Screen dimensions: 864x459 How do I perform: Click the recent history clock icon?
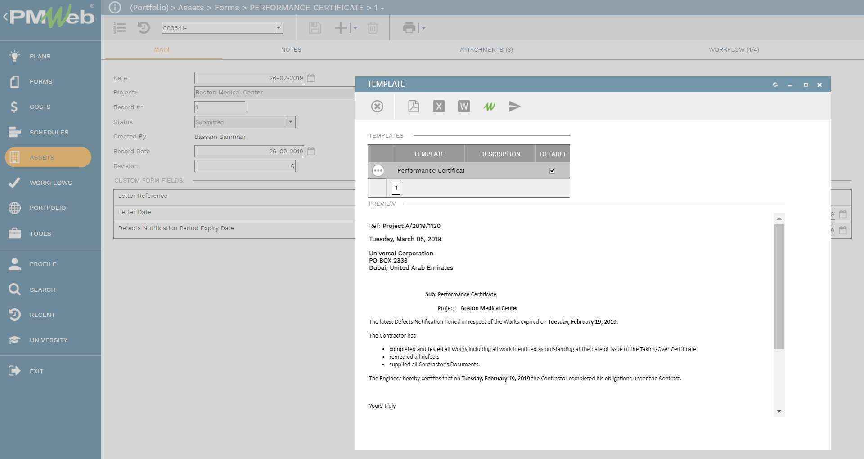pyautogui.click(x=143, y=28)
